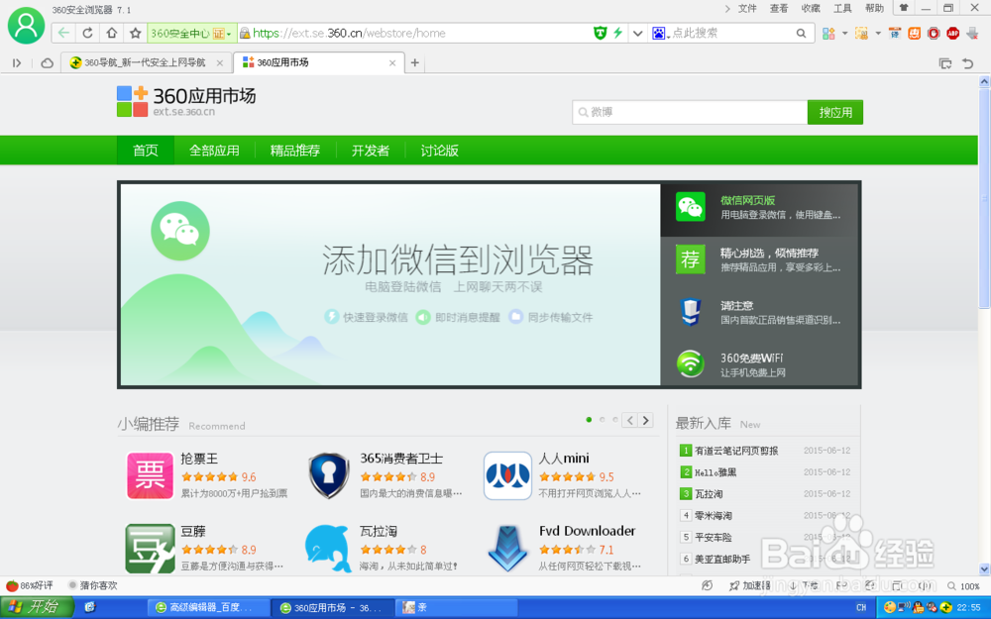Open a new tab with plus button
Screen dimensions: 991x619
pyautogui.click(x=414, y=62)
